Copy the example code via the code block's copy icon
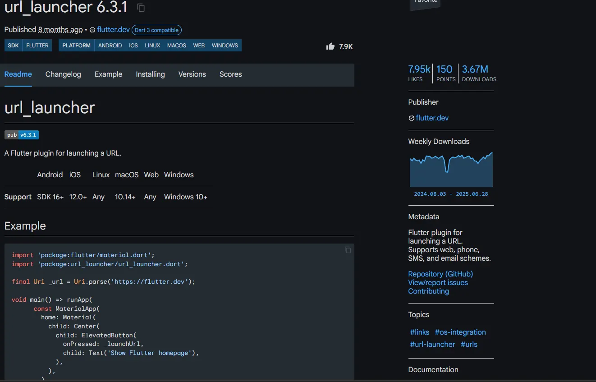 [x=348, y=250]
